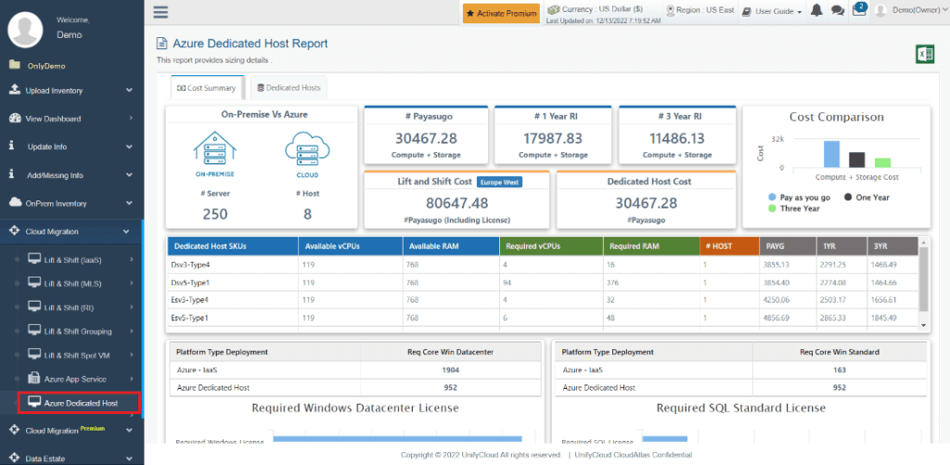This screenshot has height=465, width=950.
Task: Click the Add/Missing Info icon in sidebar
Action: [12, 174]
